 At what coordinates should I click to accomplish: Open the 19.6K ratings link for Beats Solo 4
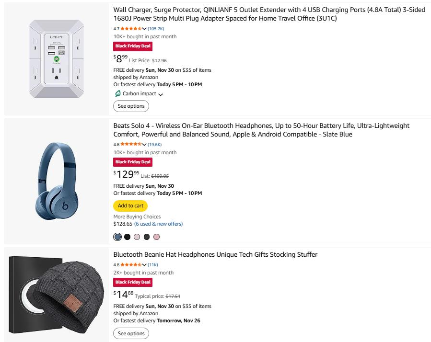pyautogui.click(x=155, y=144)
